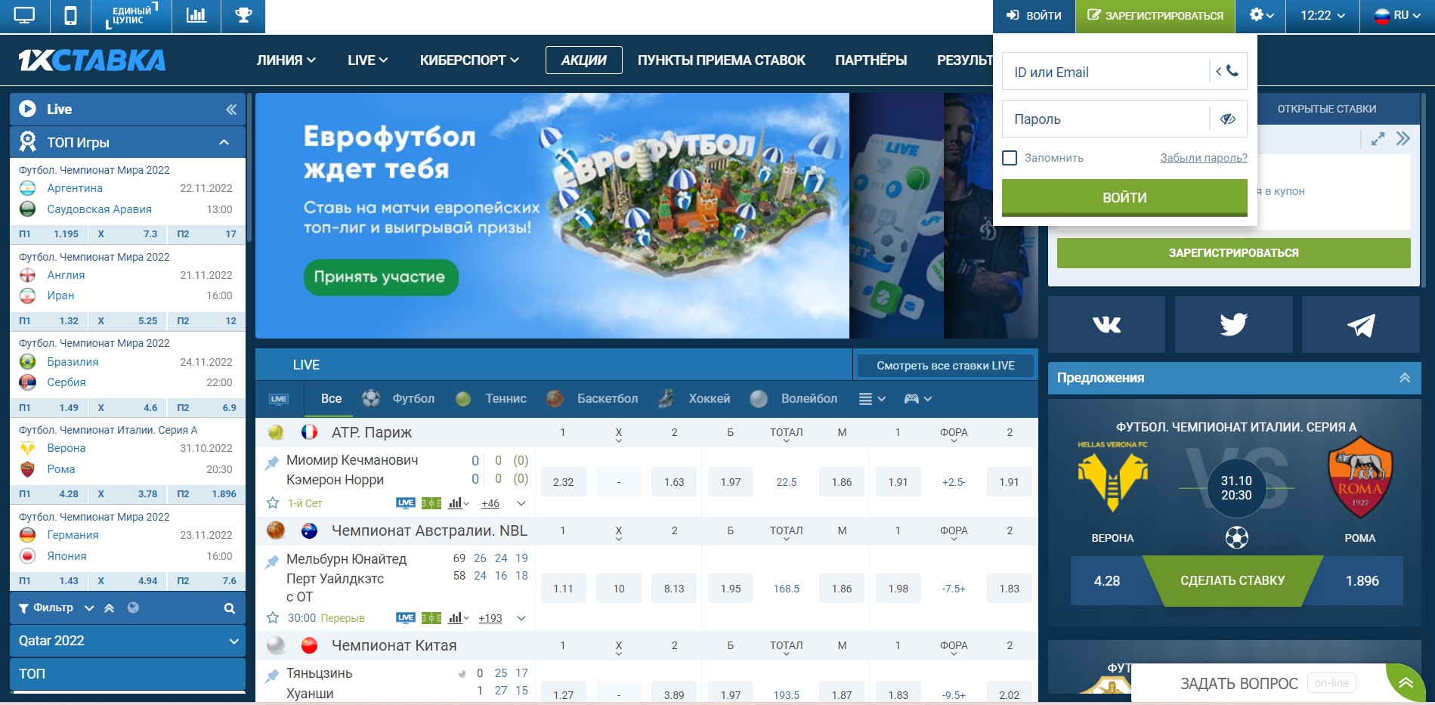Click LIVE stream badge for Кечманович match
This screenshot has width=1435, height=705.
point(406,503)
